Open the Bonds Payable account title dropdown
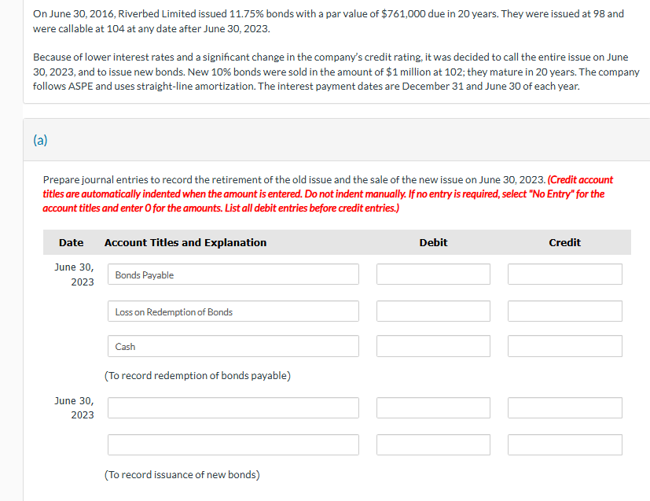 pyautogui.click(x=233, y=274)
